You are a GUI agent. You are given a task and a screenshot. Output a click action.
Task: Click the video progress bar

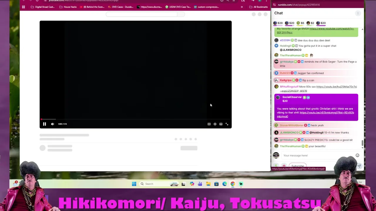(135, 119)
